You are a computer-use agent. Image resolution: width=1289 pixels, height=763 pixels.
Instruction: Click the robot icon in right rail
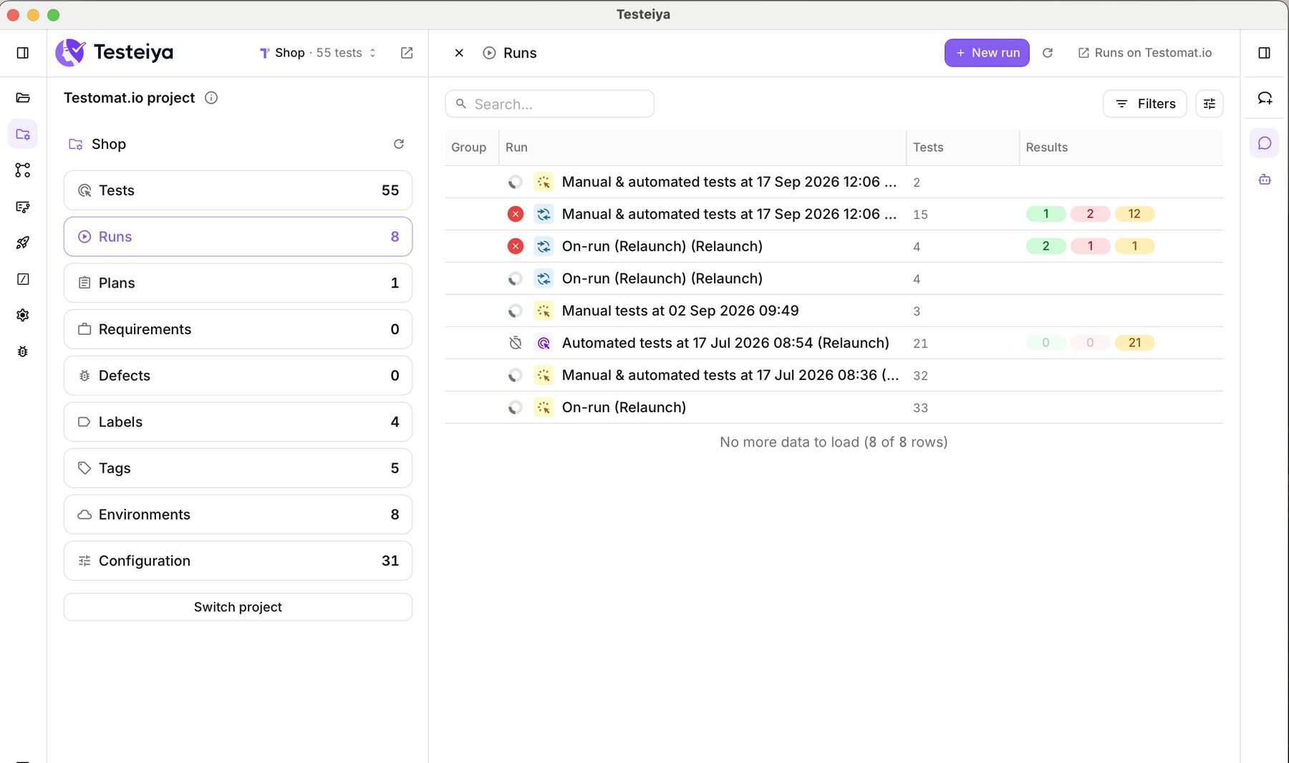click(x=1265, y=180)
